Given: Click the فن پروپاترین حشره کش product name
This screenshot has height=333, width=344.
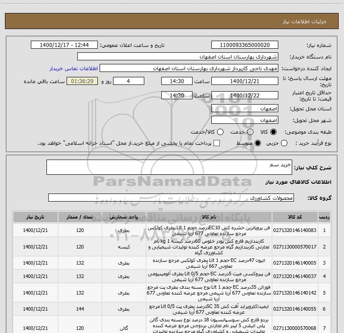Looking at the screenshot, I should (209, 231).
